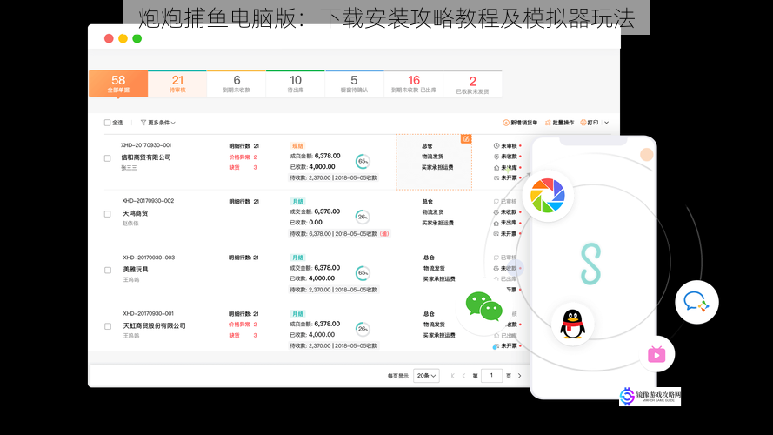
Task: Open the 20条 per-page dropdown
Action: (x=426, y=376)
